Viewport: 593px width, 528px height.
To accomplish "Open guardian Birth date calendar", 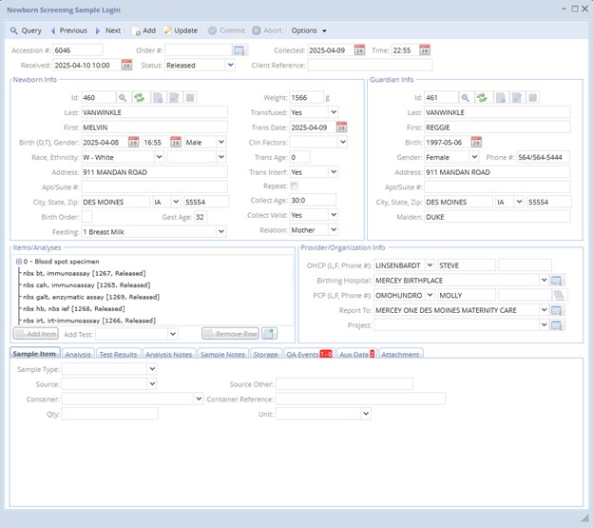I will point(476,143).
